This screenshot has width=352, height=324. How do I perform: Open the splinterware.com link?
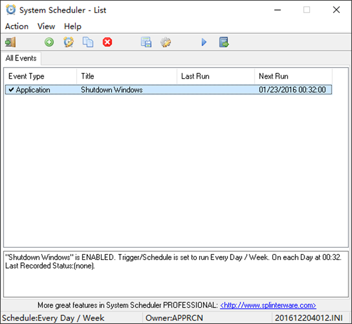268,305
